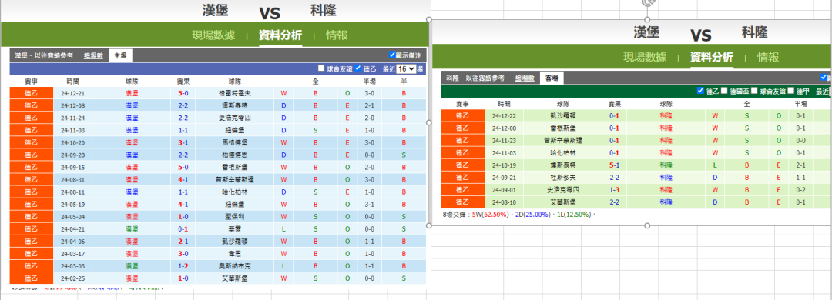
Task: Open 現場數據 tab in left panel
Action: [x=213, y=35]
